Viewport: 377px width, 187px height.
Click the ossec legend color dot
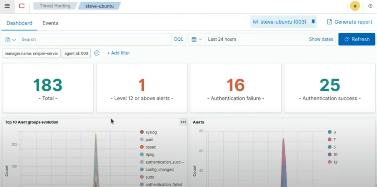click(142, 147)
